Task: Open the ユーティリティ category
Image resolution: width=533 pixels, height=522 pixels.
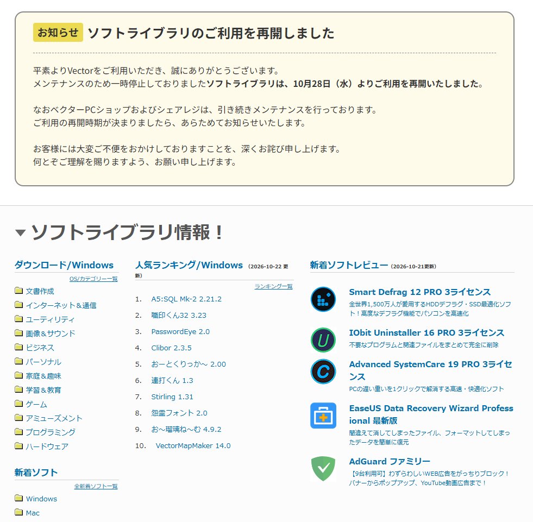Action: pyautogui.click(x=50, y=319)
